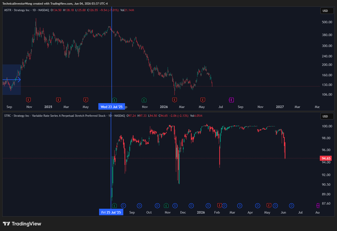Open USD currency selector on STRC chart
This screenshot has height=231, width=337.
[x=327, y=116]
